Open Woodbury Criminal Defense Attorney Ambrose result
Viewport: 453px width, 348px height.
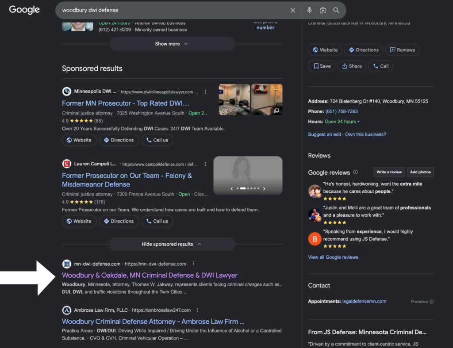153,322
